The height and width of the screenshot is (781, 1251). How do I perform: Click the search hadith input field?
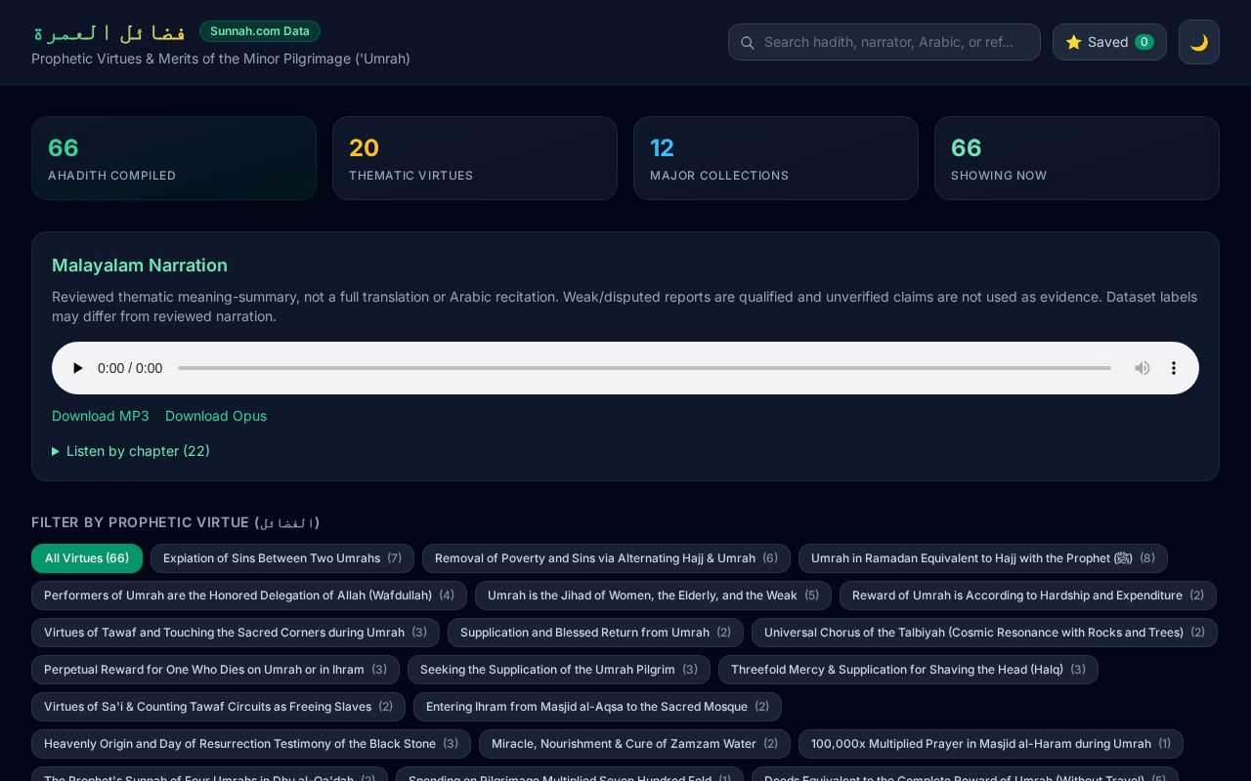884,42
